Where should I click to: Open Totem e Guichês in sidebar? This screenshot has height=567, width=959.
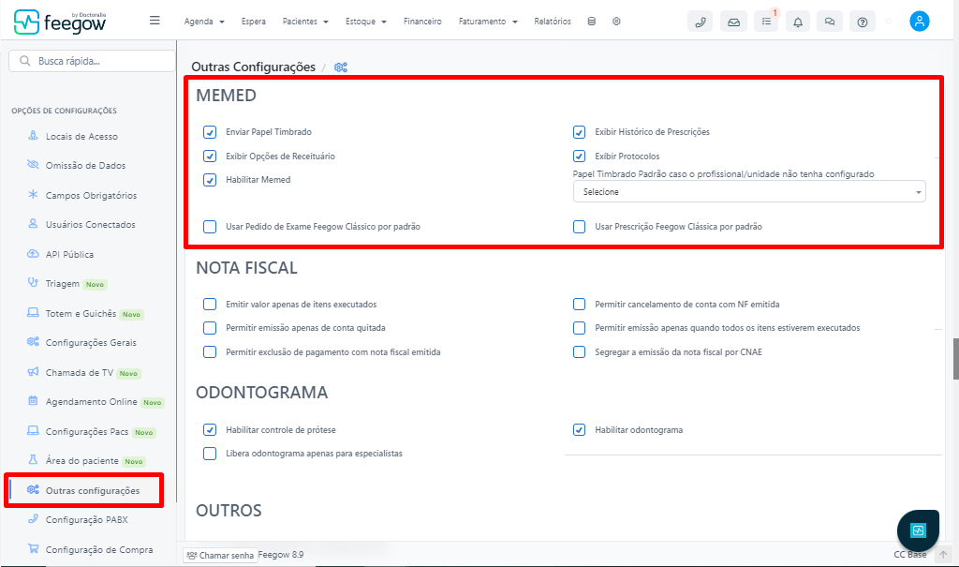[81, 313]
